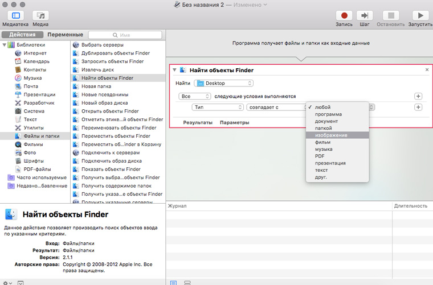The height and width of the screenshot is (285, 433).
Task: Run the workflow with Запустить
Action: (x=420, y=15)
